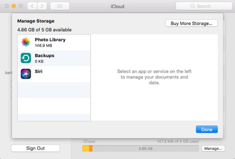Open the Show All grid button
The width and height of the screenshot is (235, 159).
point(59,6)
